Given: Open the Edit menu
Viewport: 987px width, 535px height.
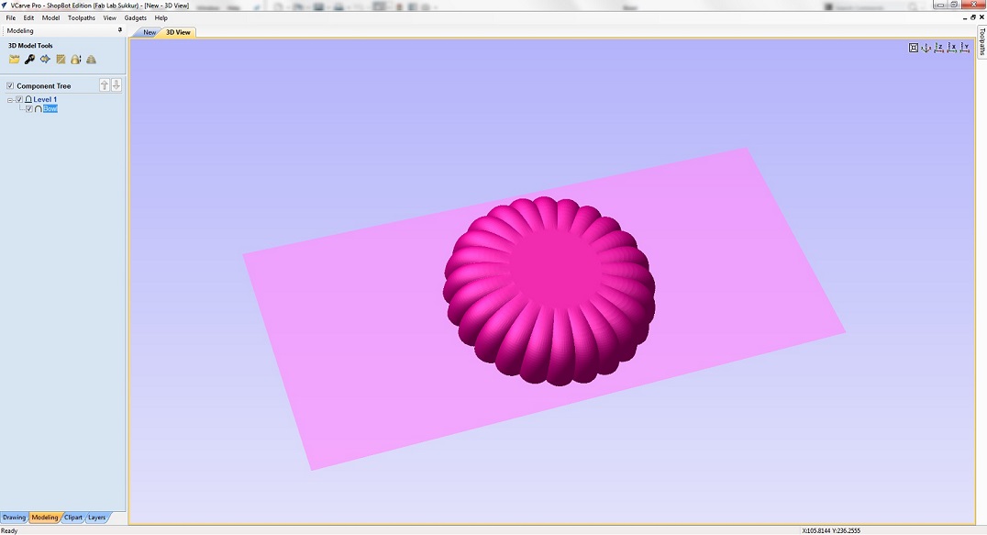Looking at the screenshot, I should (29, 17).
